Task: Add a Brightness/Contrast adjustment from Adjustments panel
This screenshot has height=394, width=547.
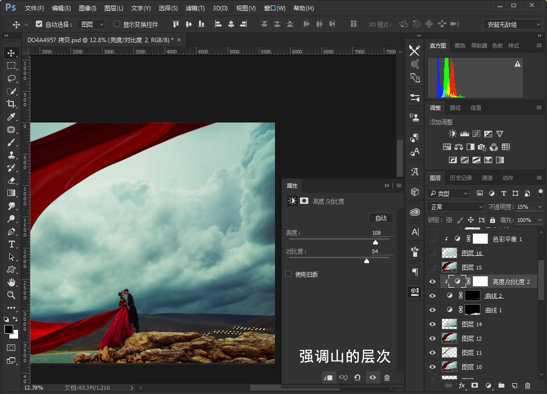Action: pos(452,134)
